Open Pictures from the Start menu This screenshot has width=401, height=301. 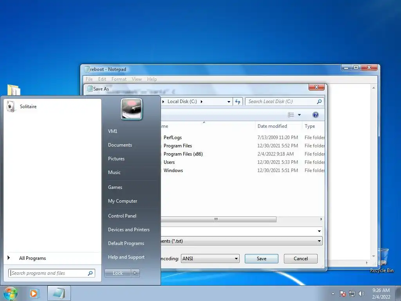tap(116, 159)
